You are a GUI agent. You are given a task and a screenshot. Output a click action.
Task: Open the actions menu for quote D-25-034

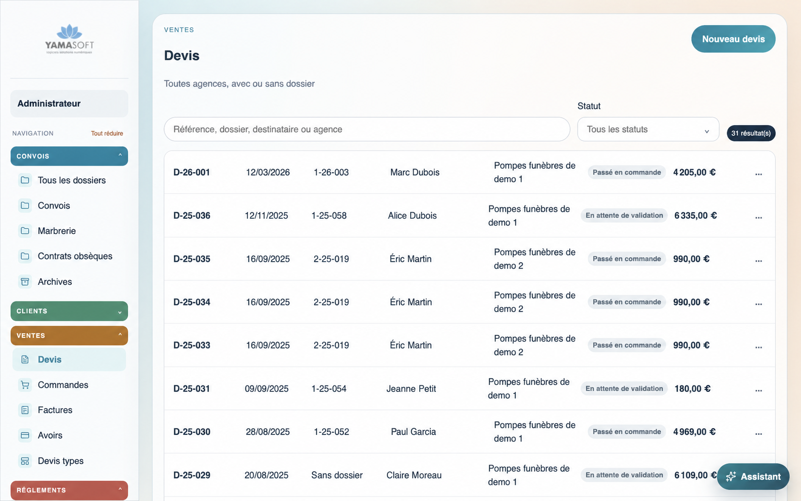tap(759, 304)
